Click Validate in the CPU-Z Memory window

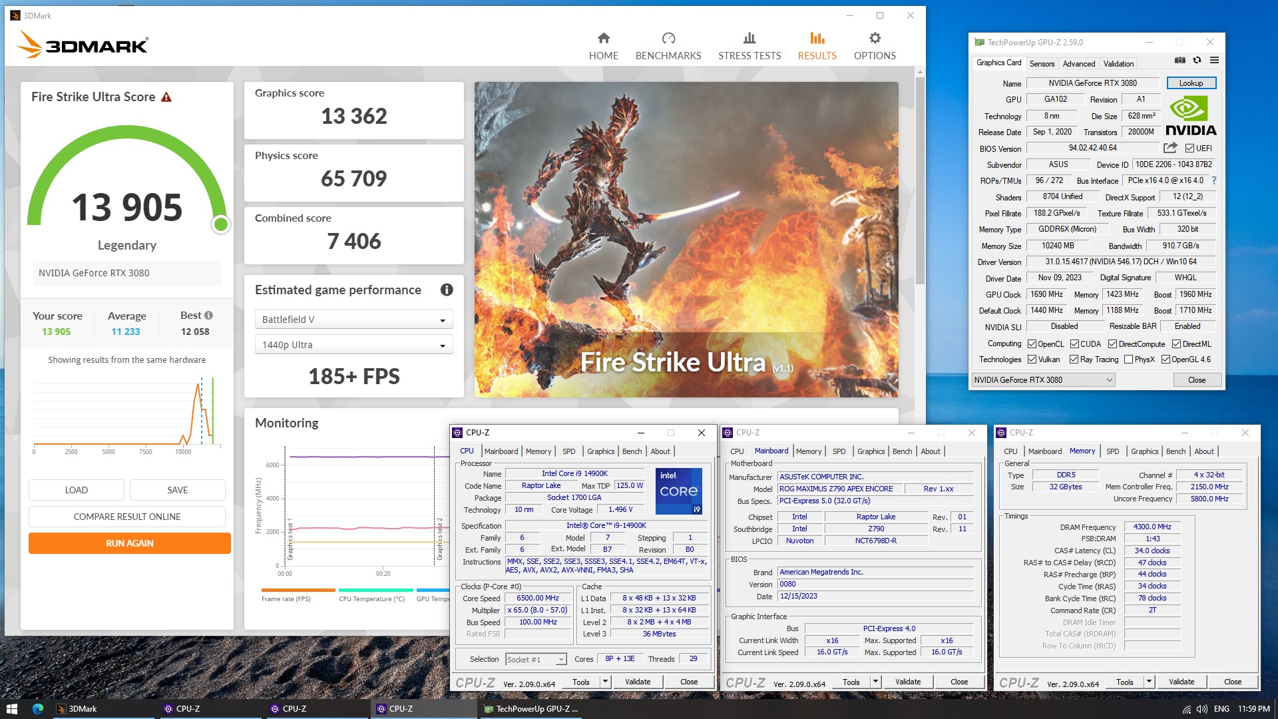[1181, 682]
